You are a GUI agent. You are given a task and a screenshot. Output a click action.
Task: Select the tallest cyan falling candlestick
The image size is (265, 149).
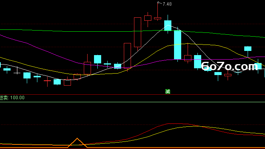[x=178, y=45]
